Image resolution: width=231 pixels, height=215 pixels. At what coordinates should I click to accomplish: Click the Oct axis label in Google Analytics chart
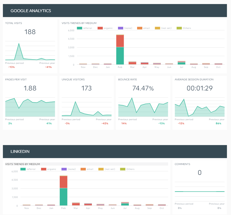[218, 67]
